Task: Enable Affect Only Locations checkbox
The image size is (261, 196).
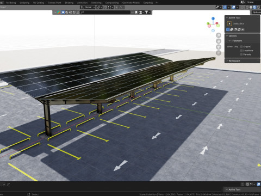Action: 241,51
